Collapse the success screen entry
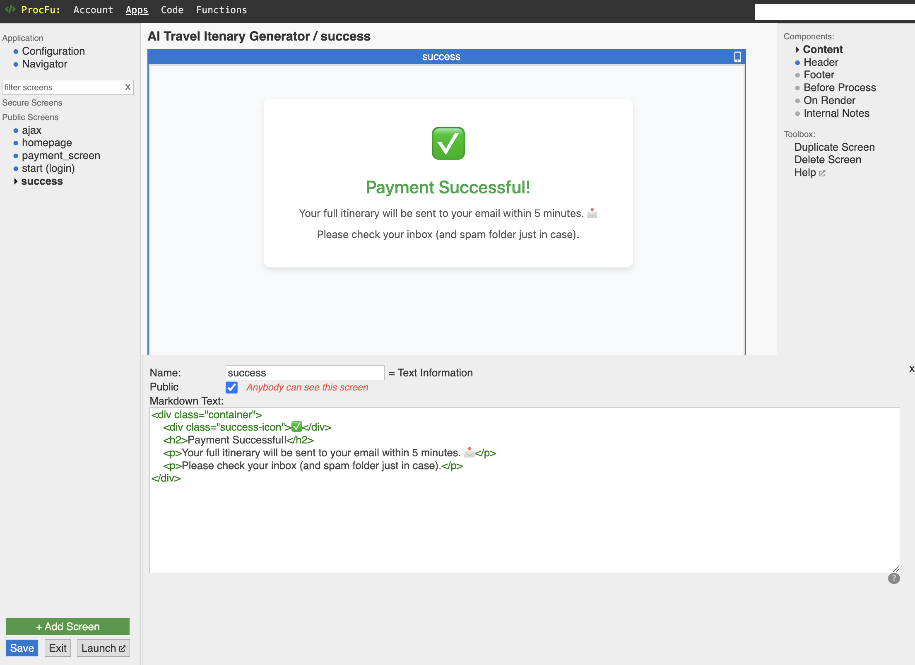This screenshot has width=915, height=665. (x=16, y=181)
